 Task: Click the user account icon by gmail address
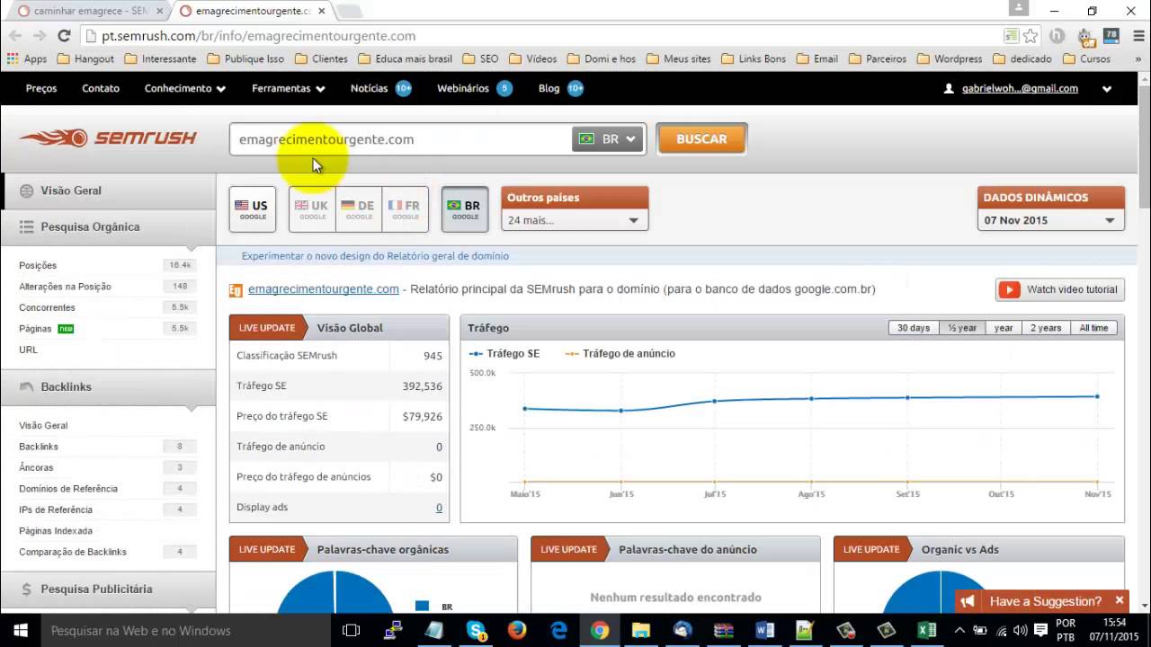[950, 89]
